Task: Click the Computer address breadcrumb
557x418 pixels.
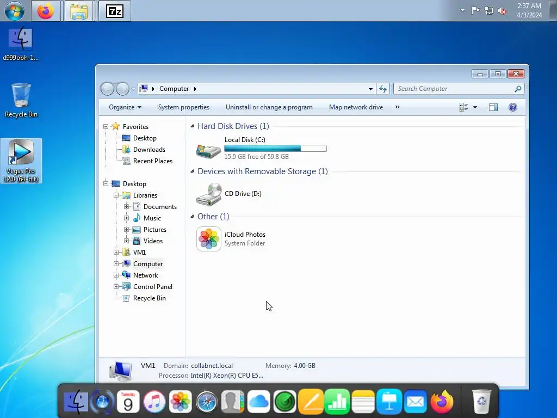Action: (174, 89)
